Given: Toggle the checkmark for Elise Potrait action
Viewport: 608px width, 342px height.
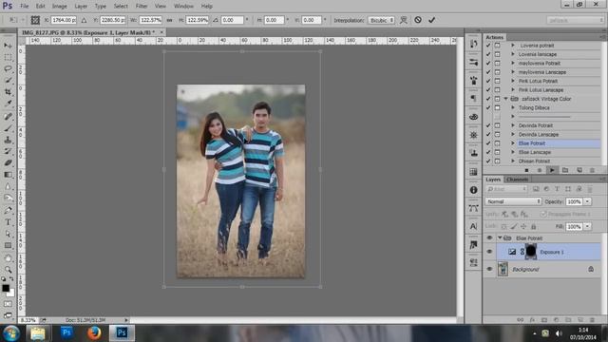Looking at the screenshot, I should click(x=488, y=143).
